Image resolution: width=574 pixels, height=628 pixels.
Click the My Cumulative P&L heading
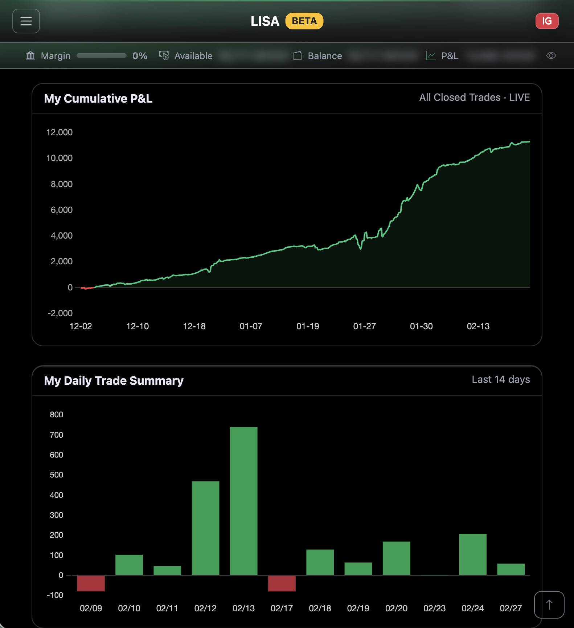point(98,99)
